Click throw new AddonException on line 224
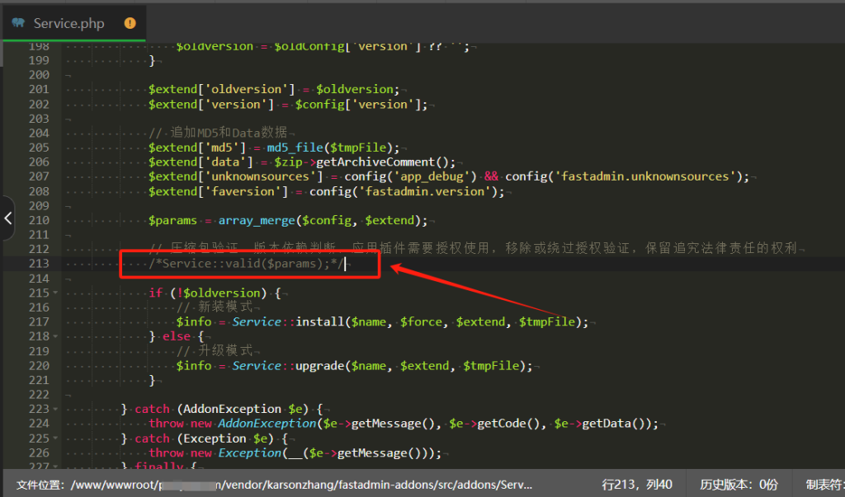 pyautogui.click(x=232, y=424)
